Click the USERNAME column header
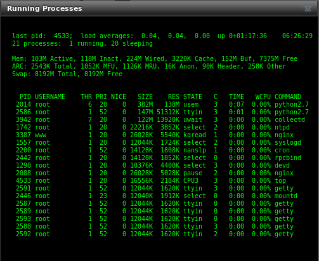319x261 pixels. click(x=50, y=97)
